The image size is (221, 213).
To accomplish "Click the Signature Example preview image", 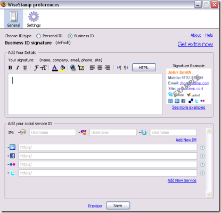I will (x=189, y=86).
